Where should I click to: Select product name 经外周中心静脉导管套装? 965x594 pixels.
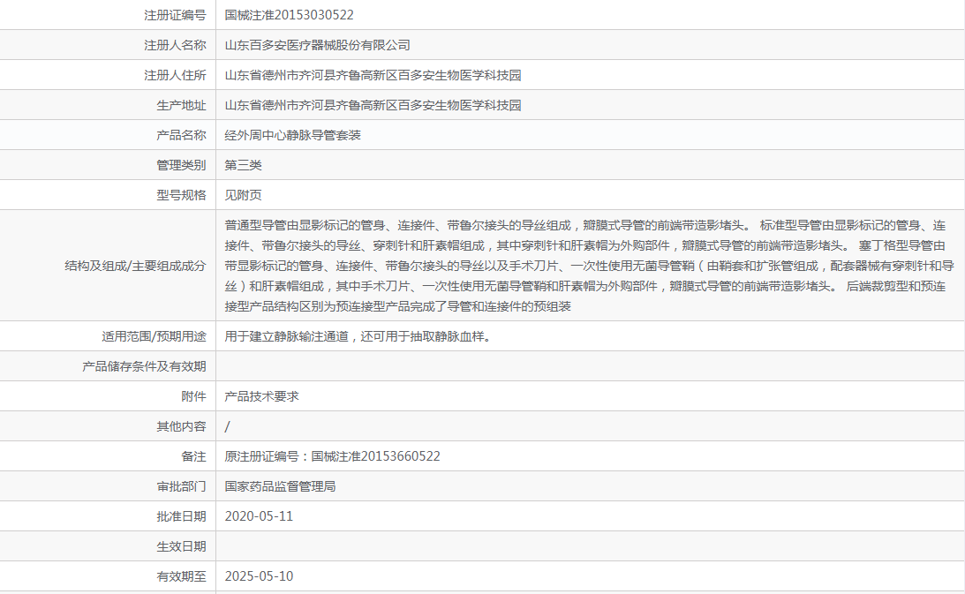(x=293, y=135)
